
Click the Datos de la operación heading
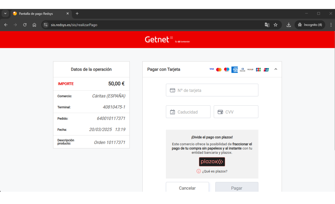[91, 69]
